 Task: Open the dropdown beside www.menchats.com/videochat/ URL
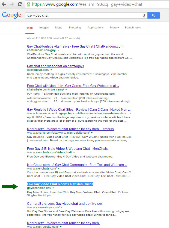[74, 152]
